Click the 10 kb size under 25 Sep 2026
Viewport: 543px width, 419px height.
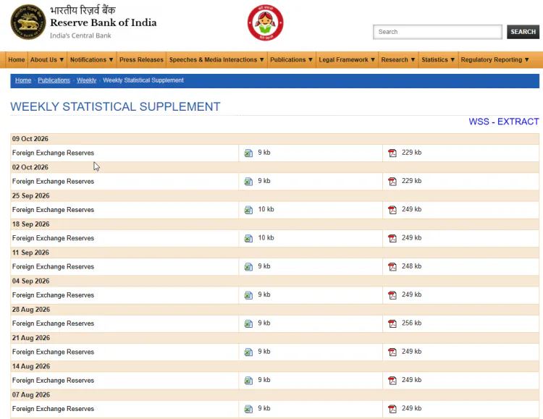266,209
